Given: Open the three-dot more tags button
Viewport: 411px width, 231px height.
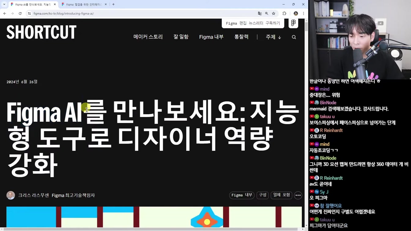Looking at the screenshot, I should (x=298, y=195).
